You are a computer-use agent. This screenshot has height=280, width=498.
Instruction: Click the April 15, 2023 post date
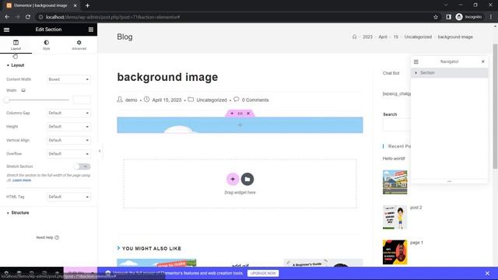pyautogui.click(x=167, y=100)
